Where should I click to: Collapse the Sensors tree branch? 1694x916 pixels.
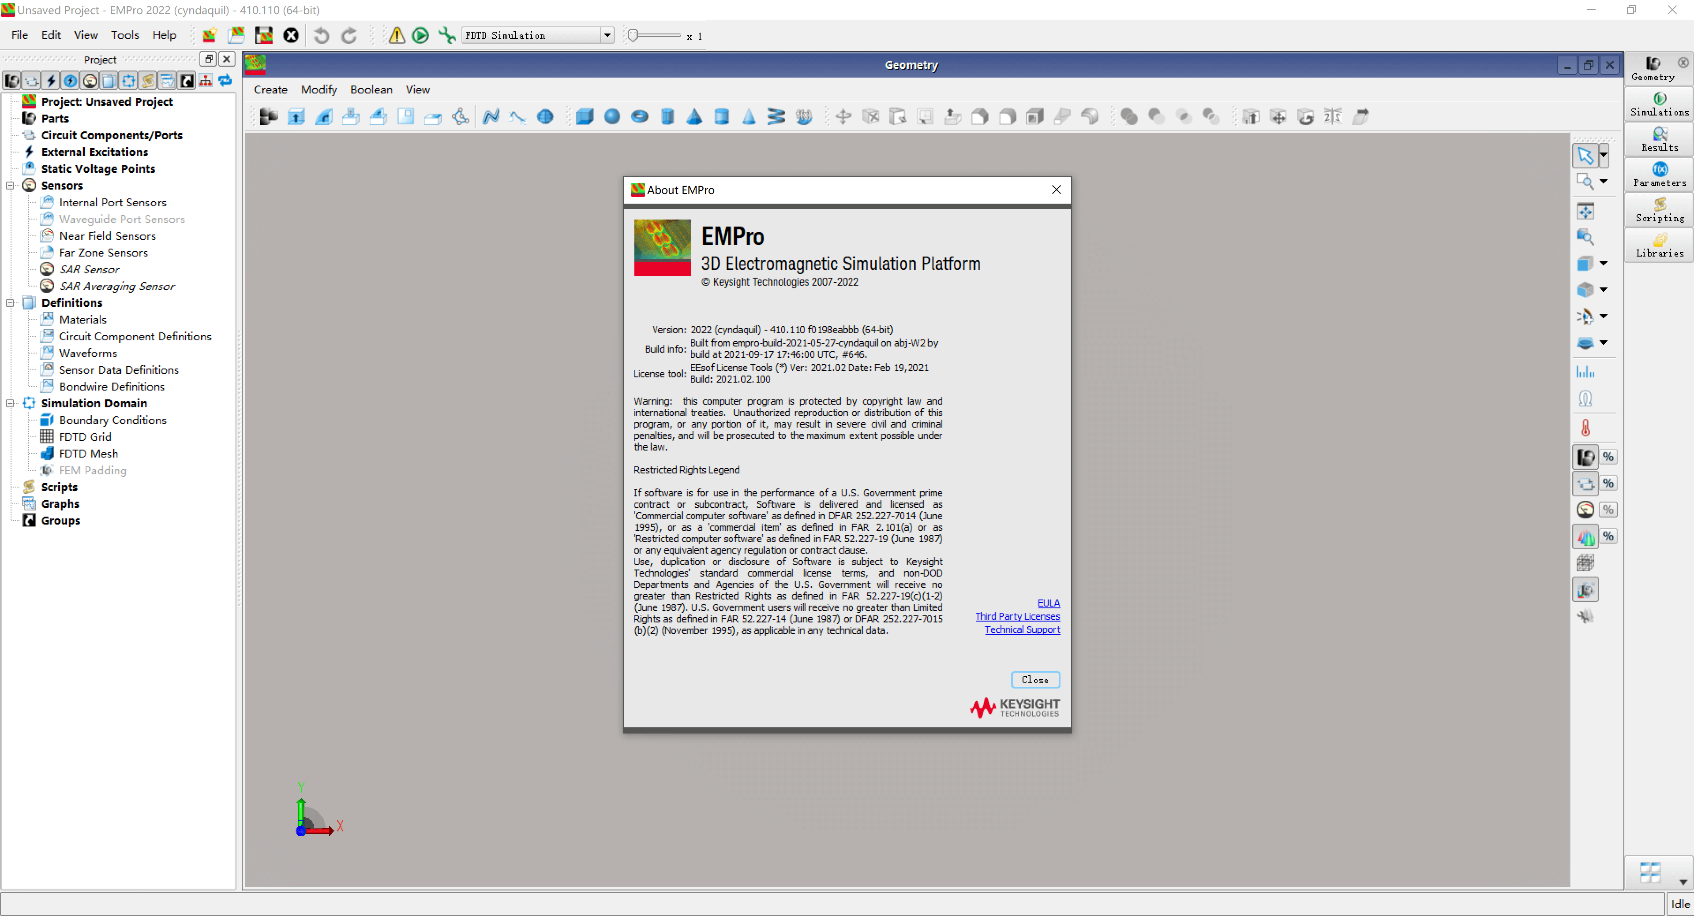11,185
